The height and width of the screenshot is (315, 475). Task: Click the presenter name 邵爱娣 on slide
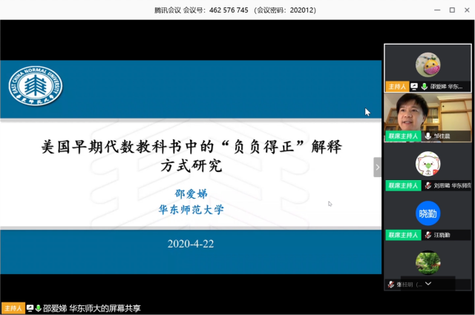[x=191, y=193]
